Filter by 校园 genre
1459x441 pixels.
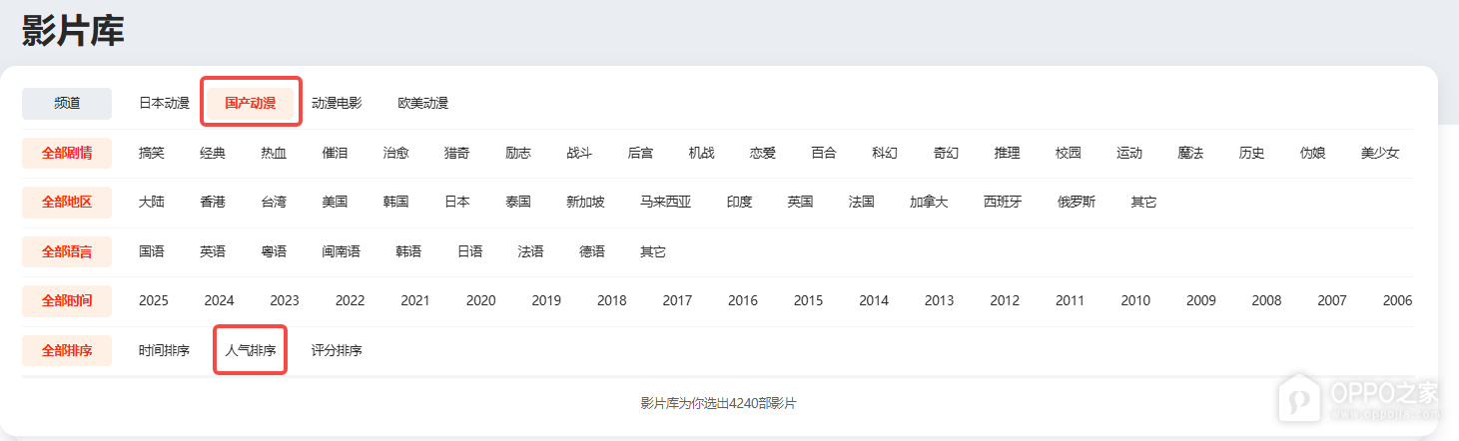pos(1069,153)
